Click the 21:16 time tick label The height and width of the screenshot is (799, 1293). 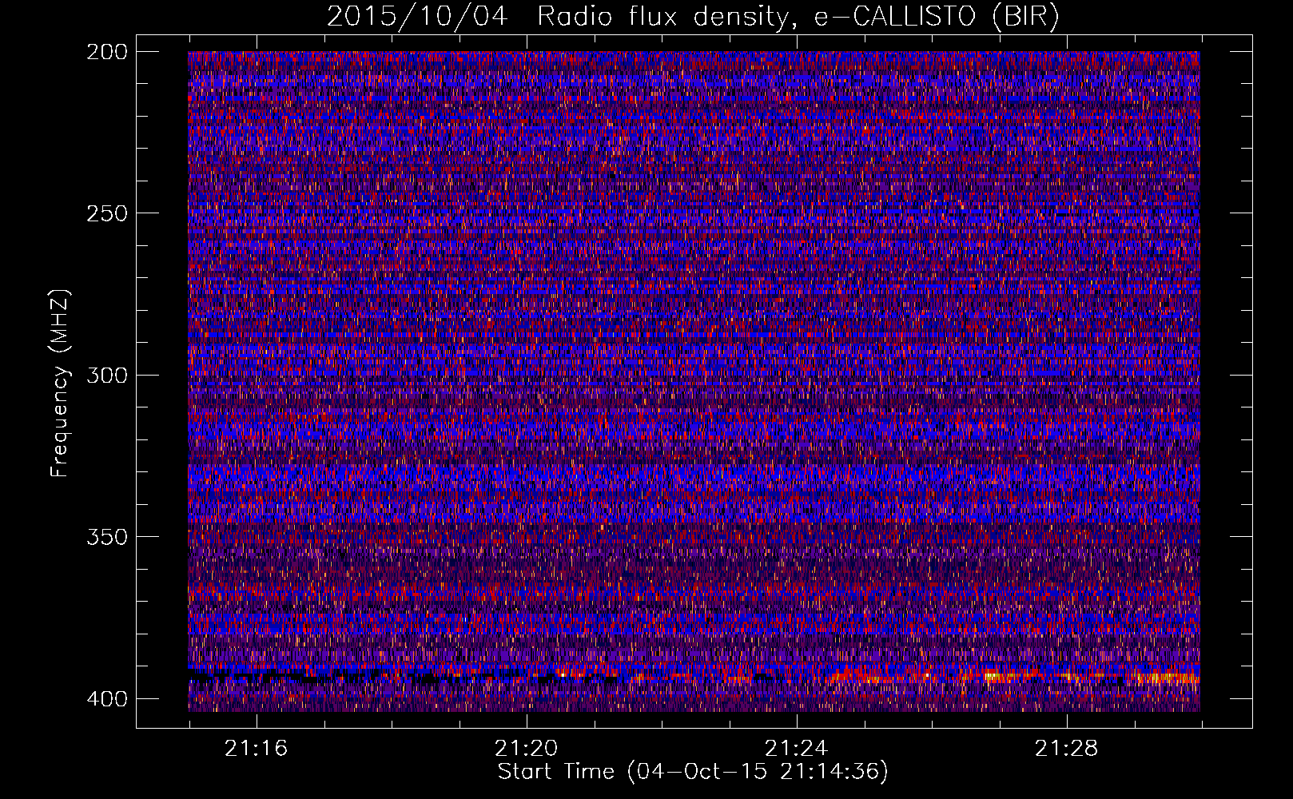pyautogui.click(x=256, y=749)
